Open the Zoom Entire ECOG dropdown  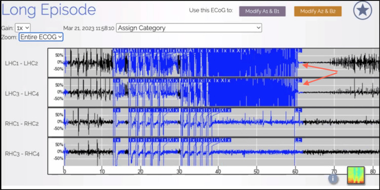(41, 37)
